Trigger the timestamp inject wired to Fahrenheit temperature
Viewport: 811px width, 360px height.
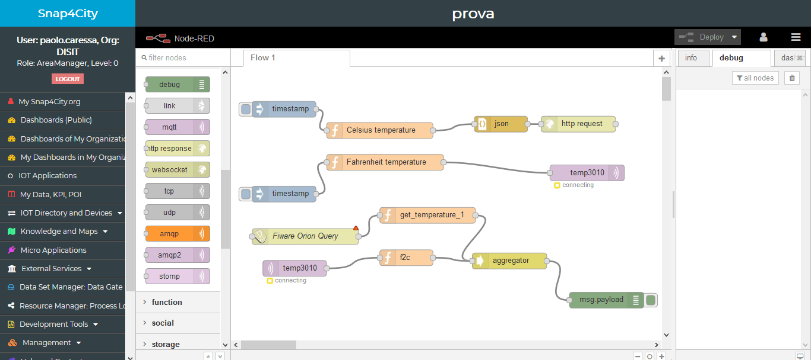(x=246, y=194)
